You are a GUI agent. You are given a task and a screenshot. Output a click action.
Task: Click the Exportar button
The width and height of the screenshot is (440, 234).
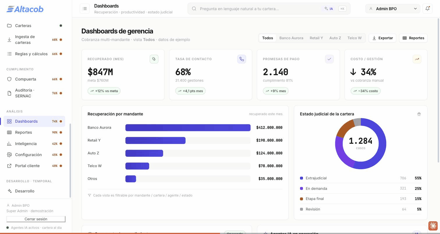(x=382, y=38)
